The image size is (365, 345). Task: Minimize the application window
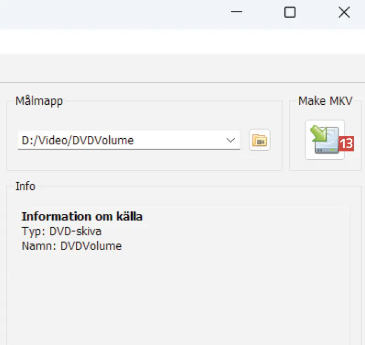pos(237,13)
